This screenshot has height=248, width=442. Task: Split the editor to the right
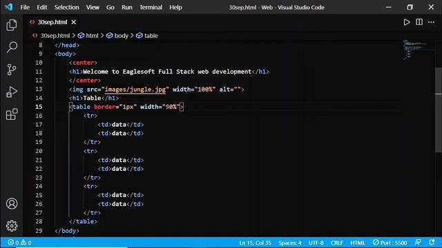[x=419, y=22]
